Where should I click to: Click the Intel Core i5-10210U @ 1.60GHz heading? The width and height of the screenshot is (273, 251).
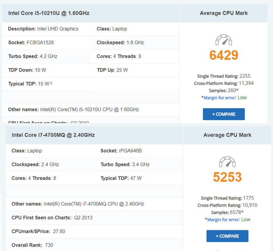coord(49,13)
